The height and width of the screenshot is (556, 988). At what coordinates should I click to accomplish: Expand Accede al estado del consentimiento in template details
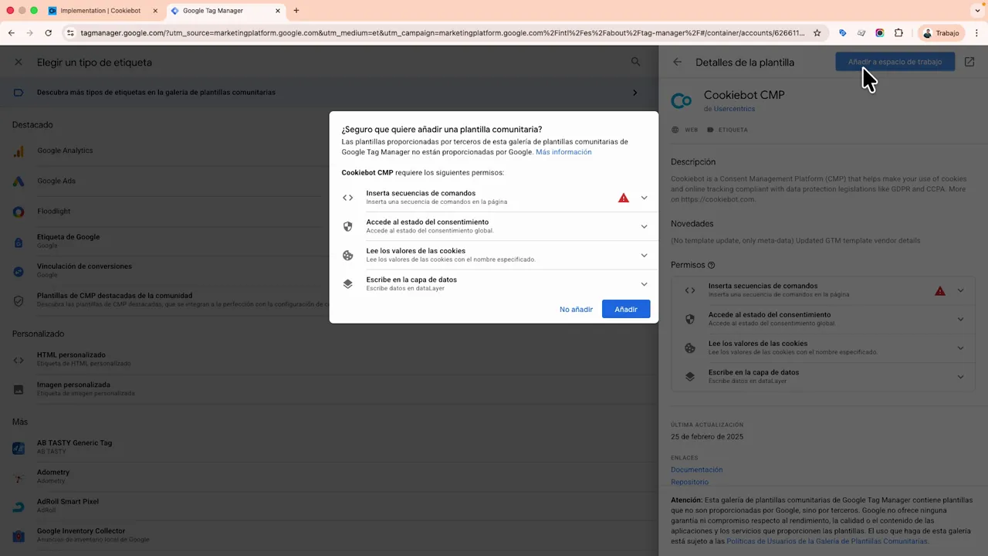pyautogui.click(x=960, y=319)
